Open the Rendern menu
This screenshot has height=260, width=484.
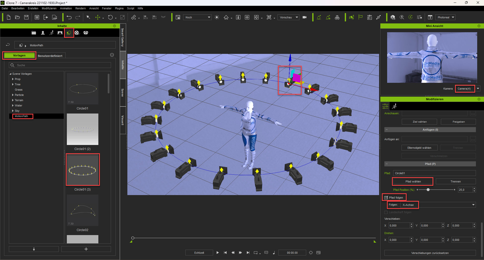point(80,8)
